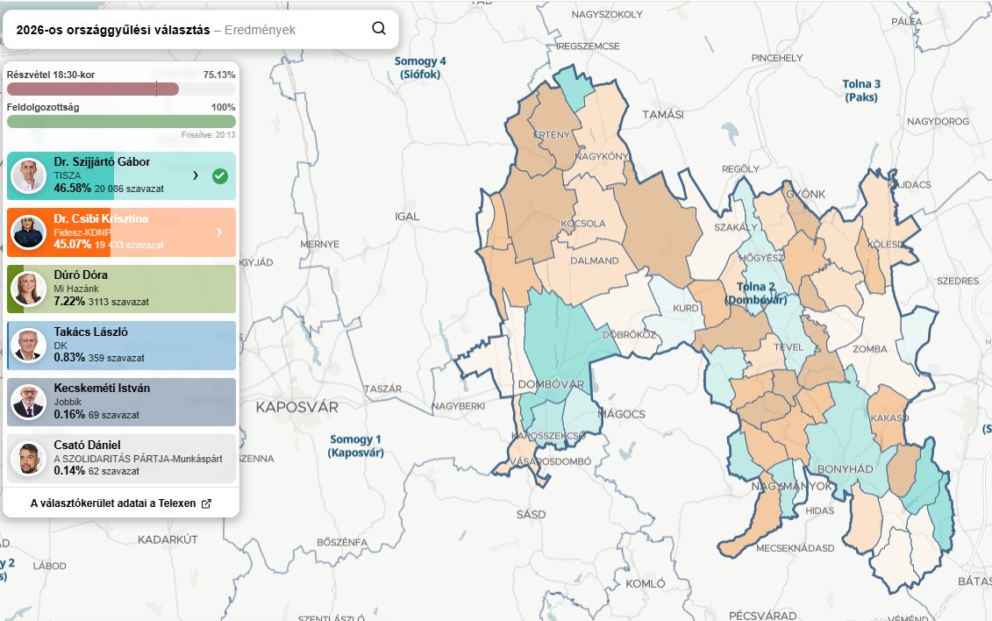Screen dimensions: 992x621
Task: Click the 'Tolna 3 (Paks)' district label
Action: click(x=862, y=89)
